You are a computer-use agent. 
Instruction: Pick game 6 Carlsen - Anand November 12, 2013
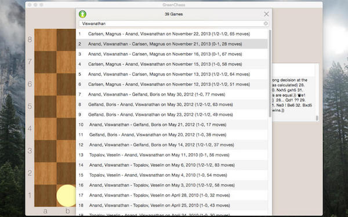pyautogui.click(x=172, y=84)
